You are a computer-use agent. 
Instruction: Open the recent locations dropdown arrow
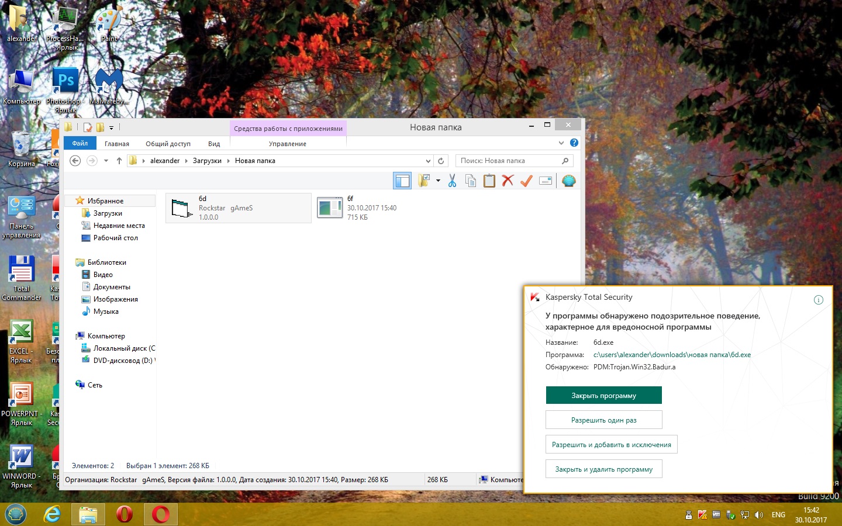coord(106,161)
